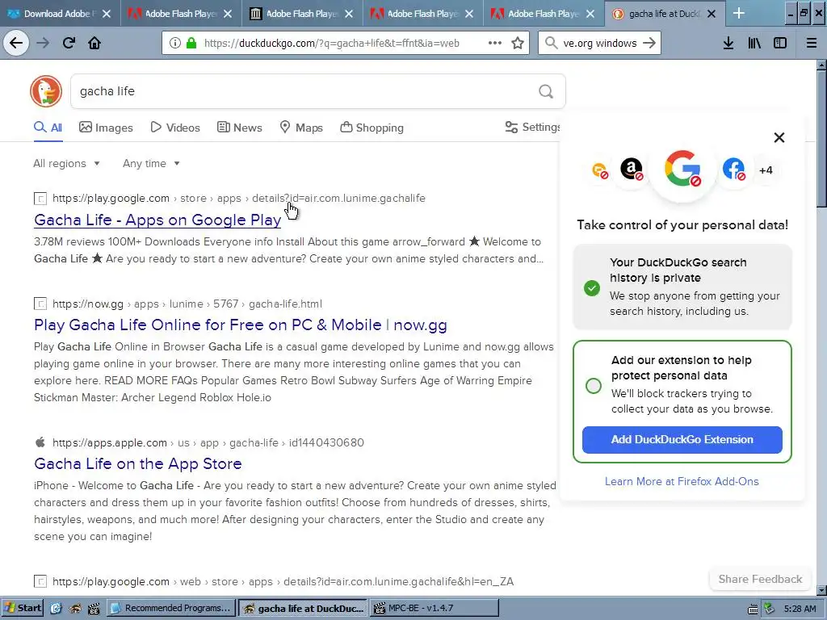Toggle the add extension circle indicator
The image size is (827, 620).
pos(594,385)
